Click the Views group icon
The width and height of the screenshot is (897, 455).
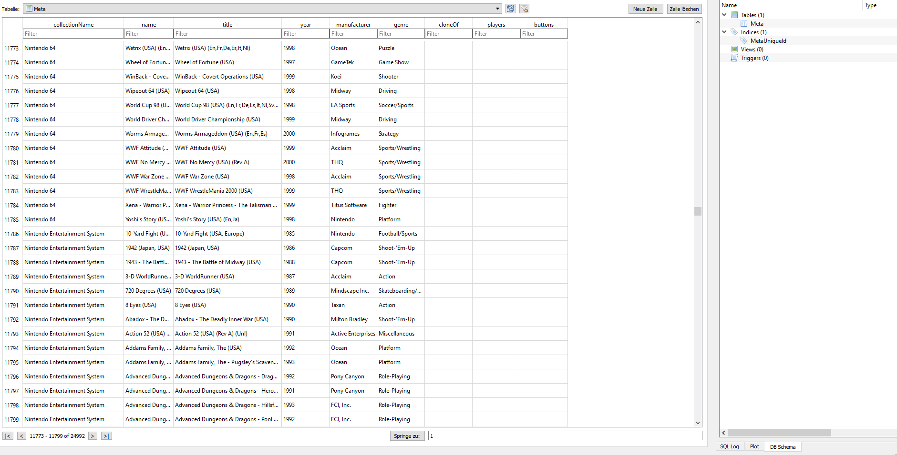[734, 49]
